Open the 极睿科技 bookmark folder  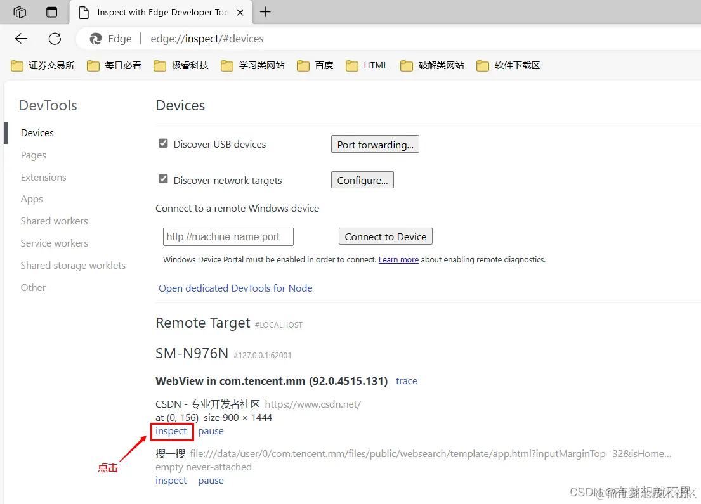[x=181, y=66]
